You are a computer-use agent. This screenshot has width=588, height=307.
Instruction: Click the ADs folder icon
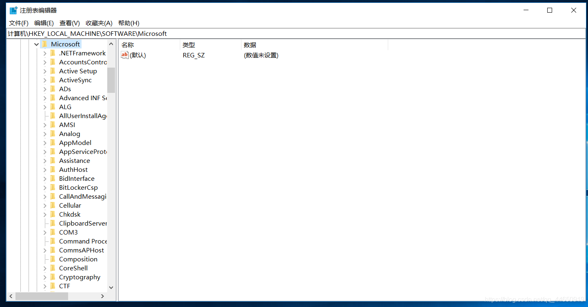tap(53, 89)
